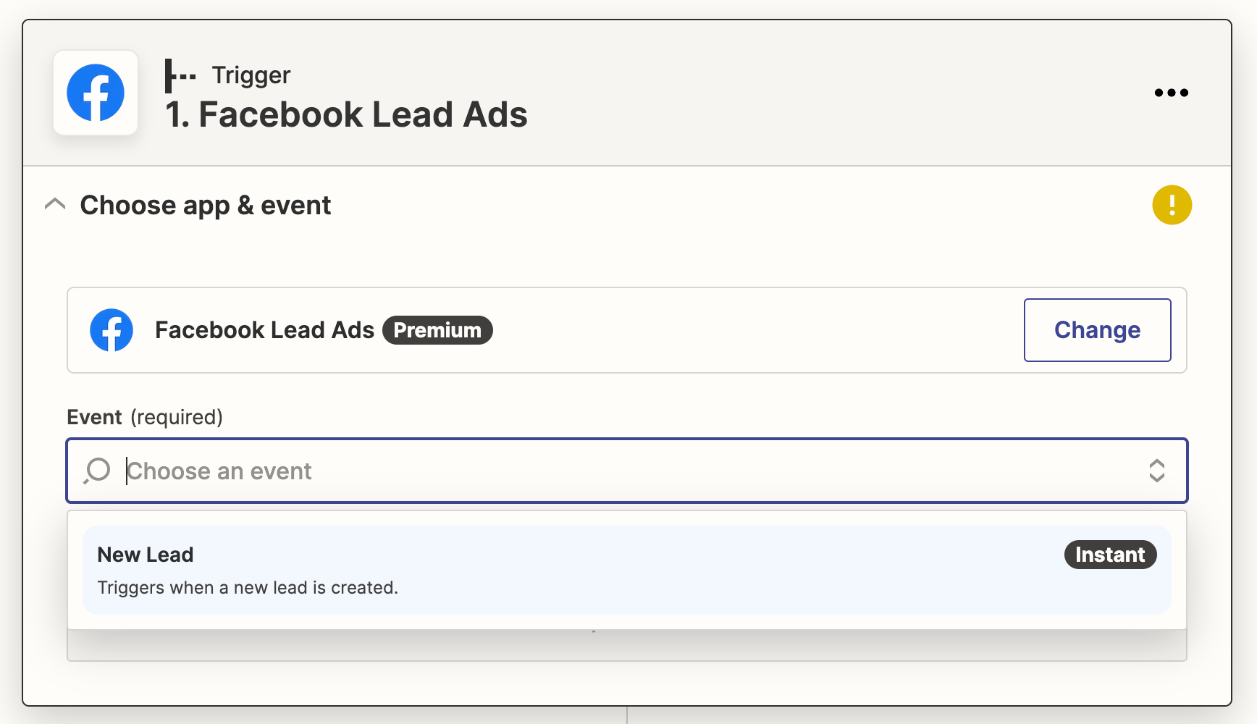The image size is (1257, 724).
Task: Click the Choose app & event heading
Action: (205, 206)
